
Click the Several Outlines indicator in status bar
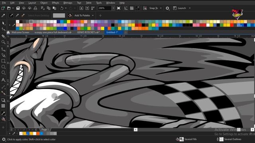point(229,139)
